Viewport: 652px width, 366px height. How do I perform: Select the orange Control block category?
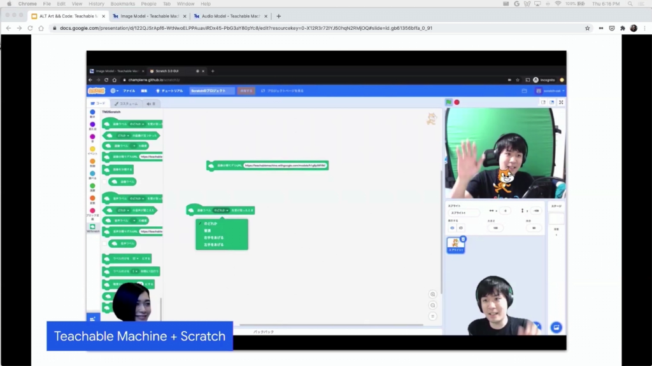[92, 163]
